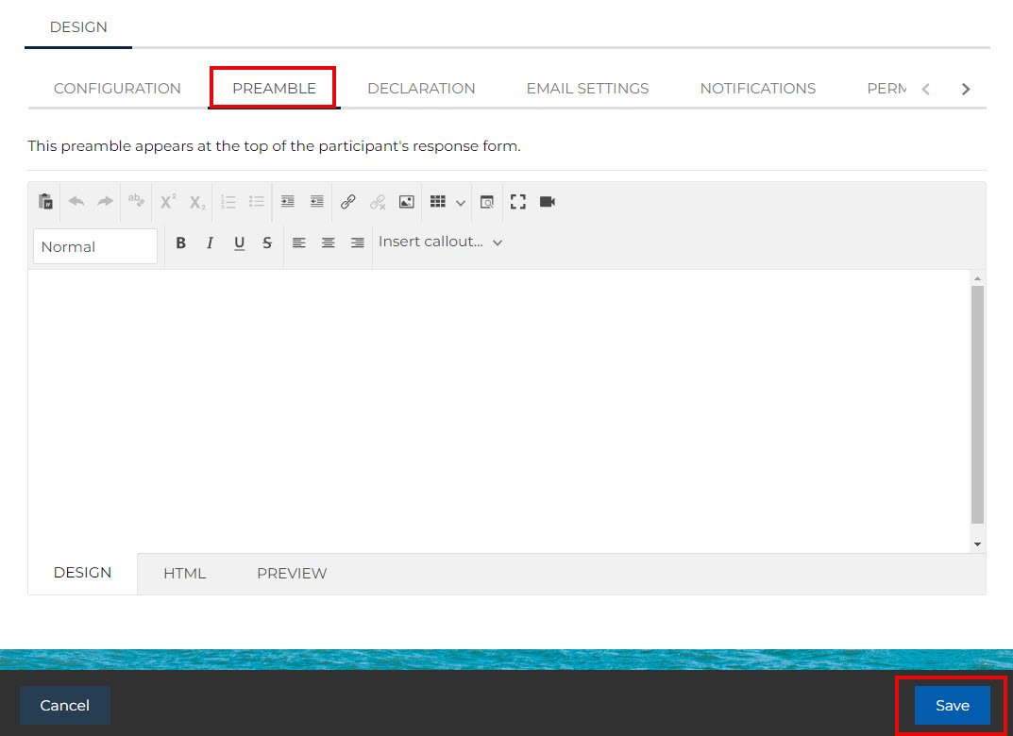This screenshot has height=736, width=1013.
Task: Center align text in the editor
Action: pyautogui.click(x=328, y=243)
